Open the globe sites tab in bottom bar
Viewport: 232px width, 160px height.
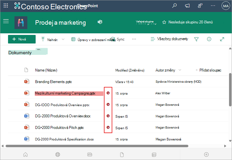pyautogui.click(x=58, y=155)
